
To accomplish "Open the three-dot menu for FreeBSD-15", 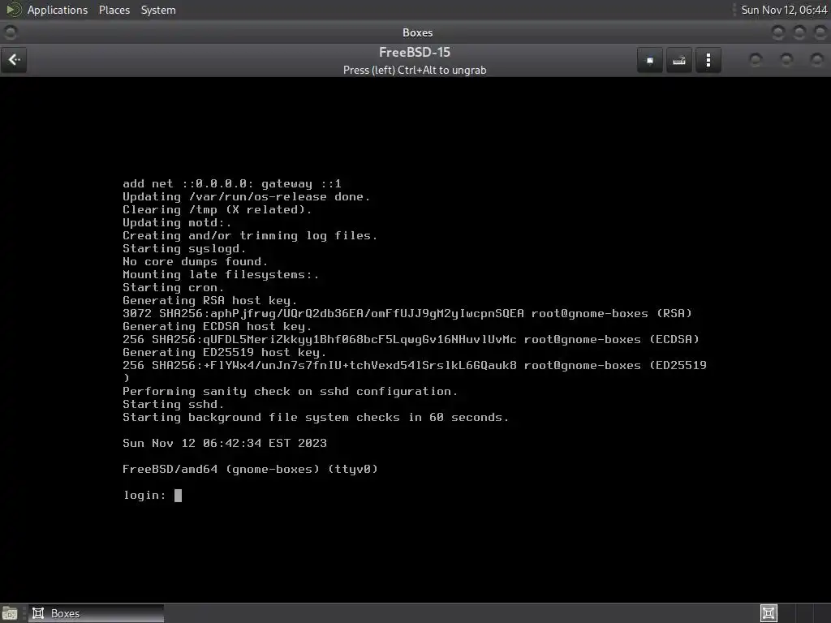I will coord(708,60).
